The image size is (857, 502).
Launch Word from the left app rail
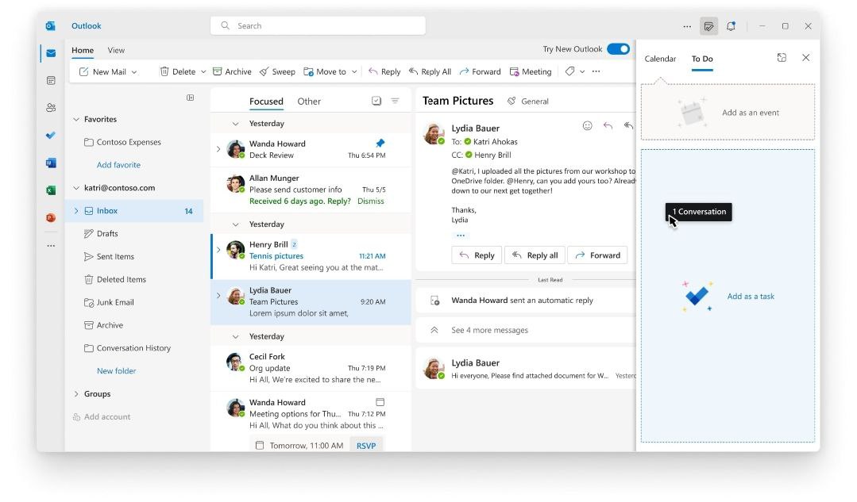51,163
